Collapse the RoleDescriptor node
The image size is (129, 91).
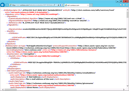pos(4,46)
